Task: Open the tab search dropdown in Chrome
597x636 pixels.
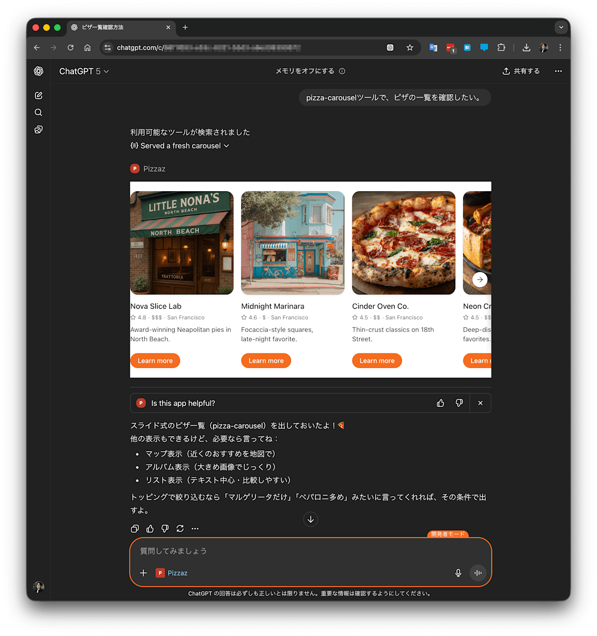Action: click(x=561, y=27)
